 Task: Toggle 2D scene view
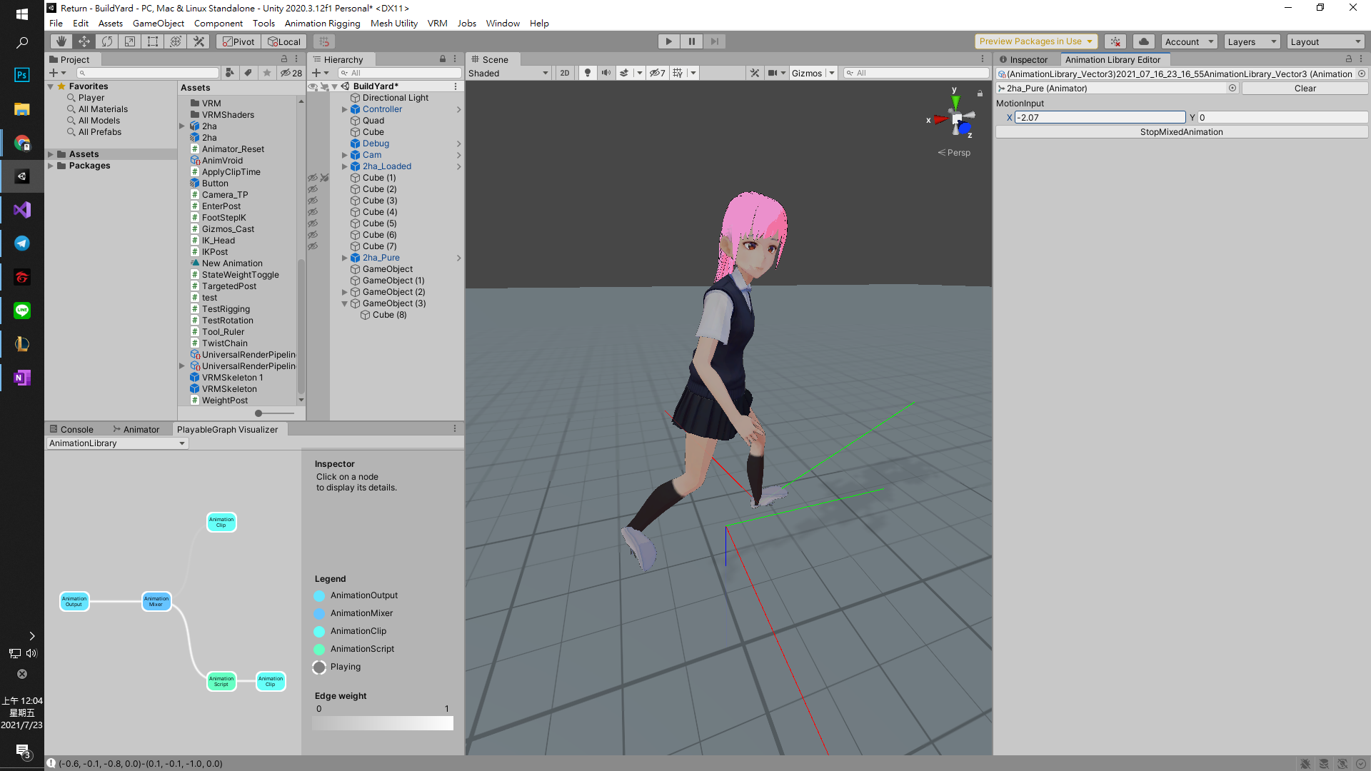(x=565, y=73)
